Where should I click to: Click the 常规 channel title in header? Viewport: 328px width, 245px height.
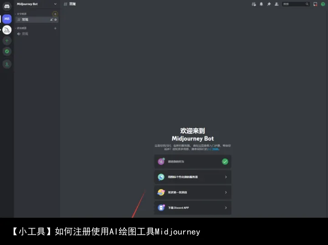[72, 4]
